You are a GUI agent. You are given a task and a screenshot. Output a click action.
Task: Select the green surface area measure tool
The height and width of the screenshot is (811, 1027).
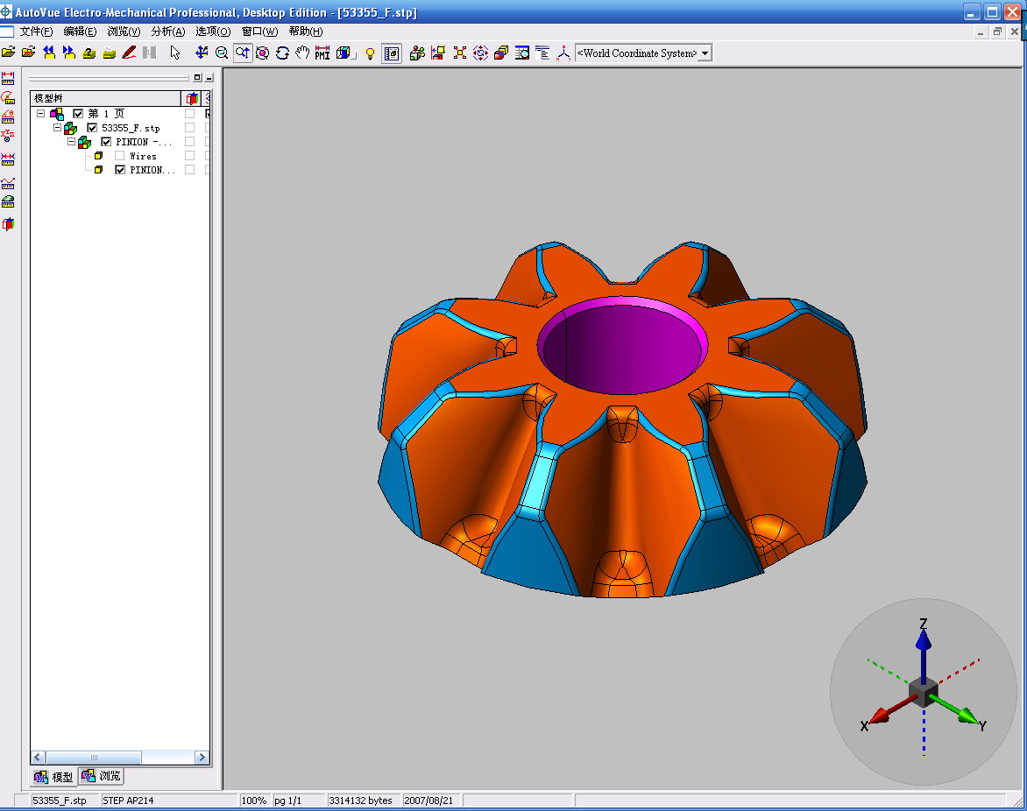click(8, 201)
